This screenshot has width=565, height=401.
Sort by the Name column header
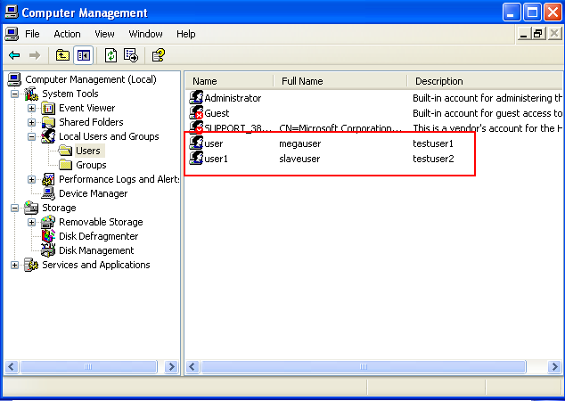coord(230,81)
